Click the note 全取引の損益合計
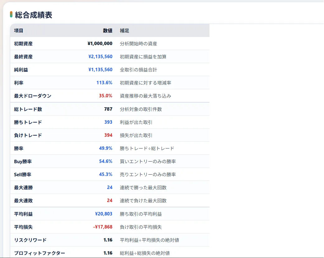This screenshot has width=324, height=258. click(x=139, y=70)
